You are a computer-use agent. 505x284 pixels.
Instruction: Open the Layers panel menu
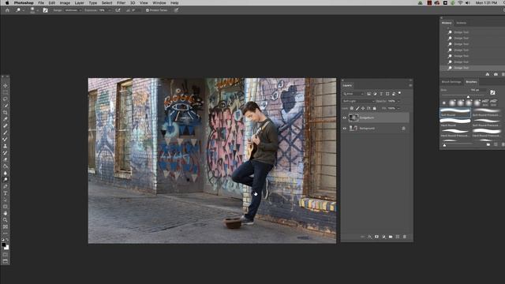click(x=410, y=85)
